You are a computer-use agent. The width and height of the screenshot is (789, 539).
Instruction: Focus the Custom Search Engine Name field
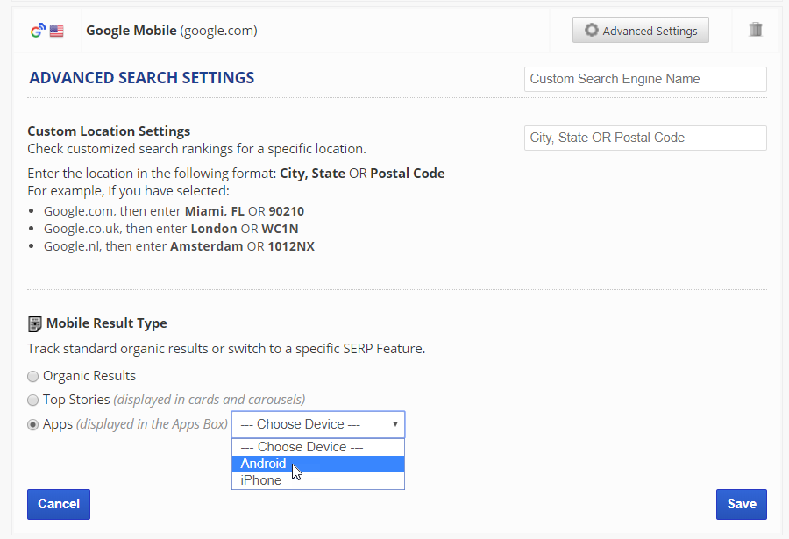click(645, 79)
